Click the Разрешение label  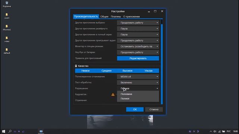[81, 89]
